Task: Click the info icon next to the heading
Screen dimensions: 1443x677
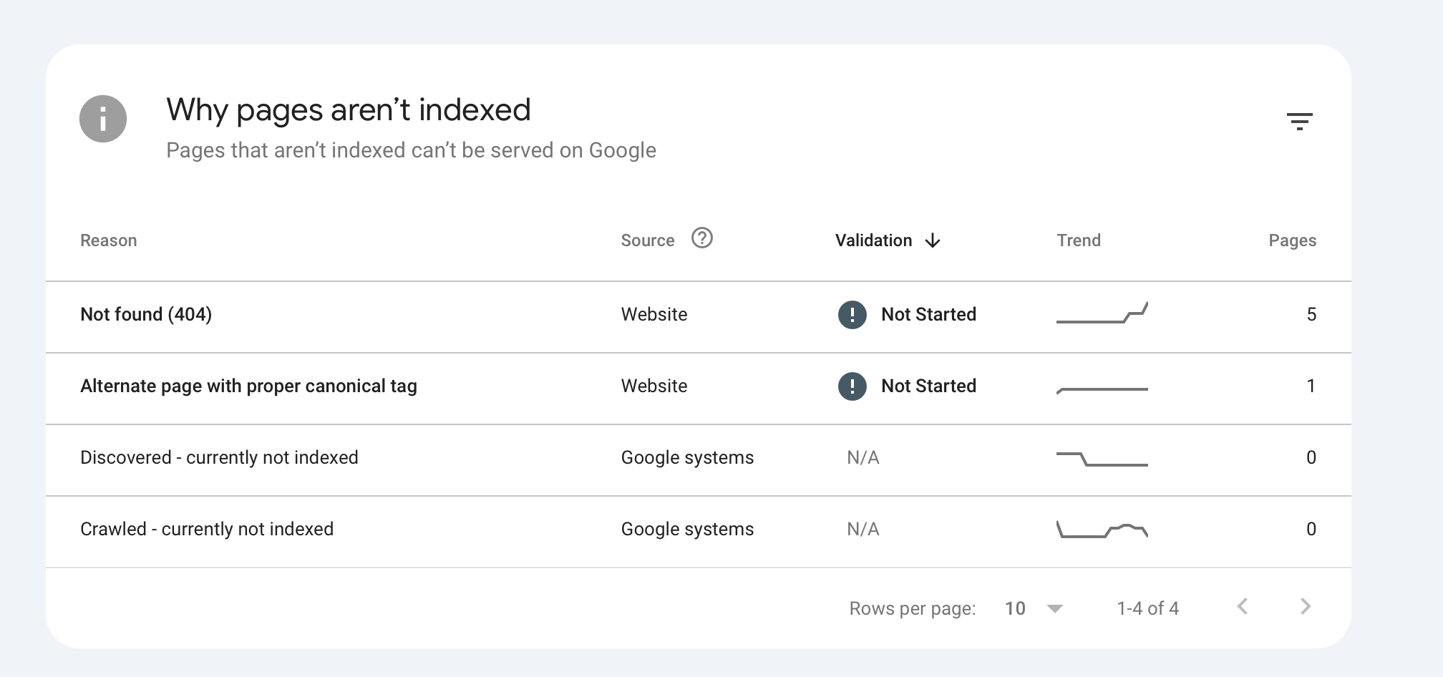Action: [x=101, y=119]
